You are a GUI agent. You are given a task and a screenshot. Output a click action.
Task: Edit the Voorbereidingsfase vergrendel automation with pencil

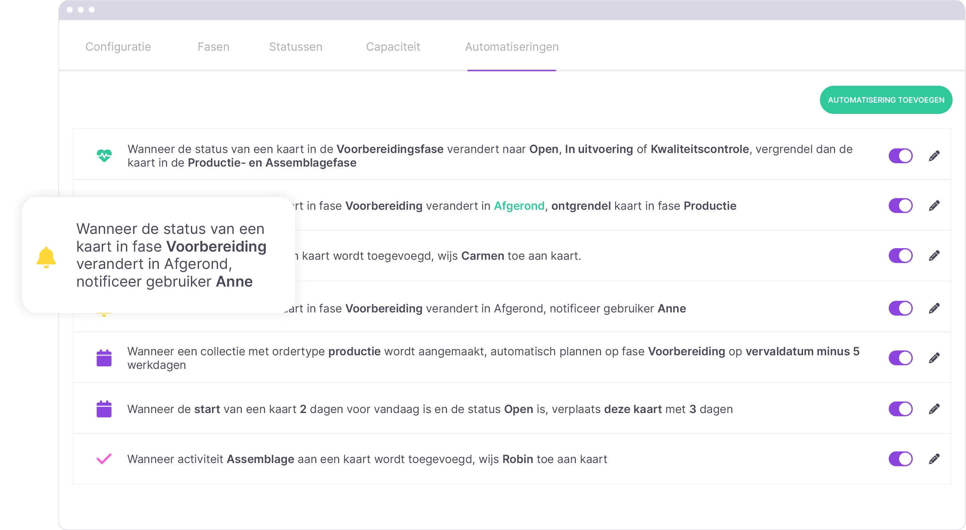point(934,156)
